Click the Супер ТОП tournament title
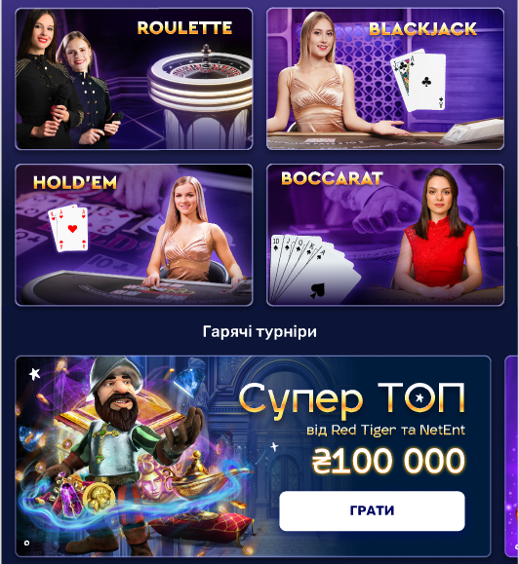This screenshot has width=519, height=564. 352,400
